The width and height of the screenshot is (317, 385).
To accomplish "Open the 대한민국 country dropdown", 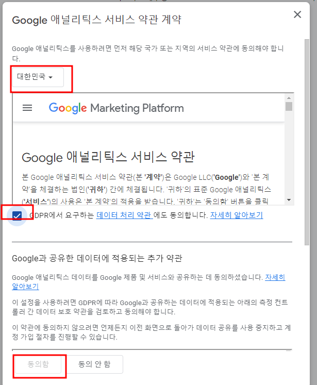I will (x=38, y=77).
